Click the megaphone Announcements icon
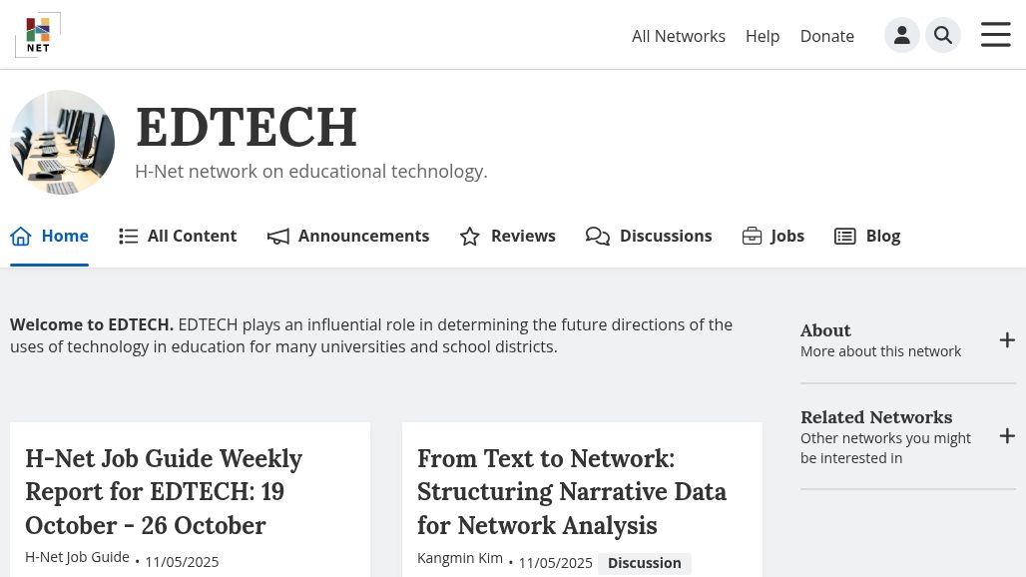Screen dimensions: 1026x577 click(x=278, y=237)
